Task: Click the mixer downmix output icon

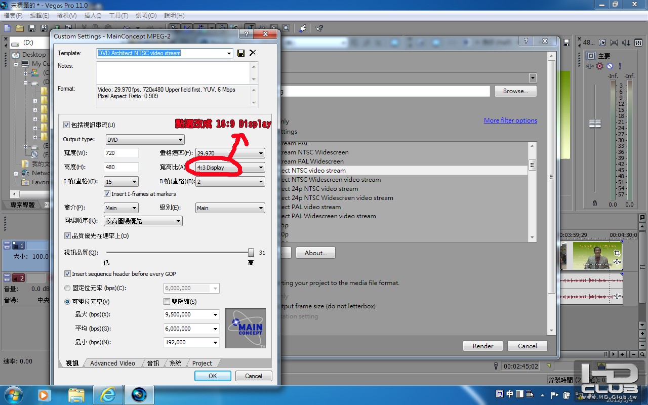Action: pos(614,43)
